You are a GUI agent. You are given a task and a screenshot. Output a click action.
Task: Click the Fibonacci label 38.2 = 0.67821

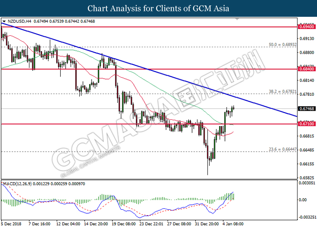tap(283, 92)
